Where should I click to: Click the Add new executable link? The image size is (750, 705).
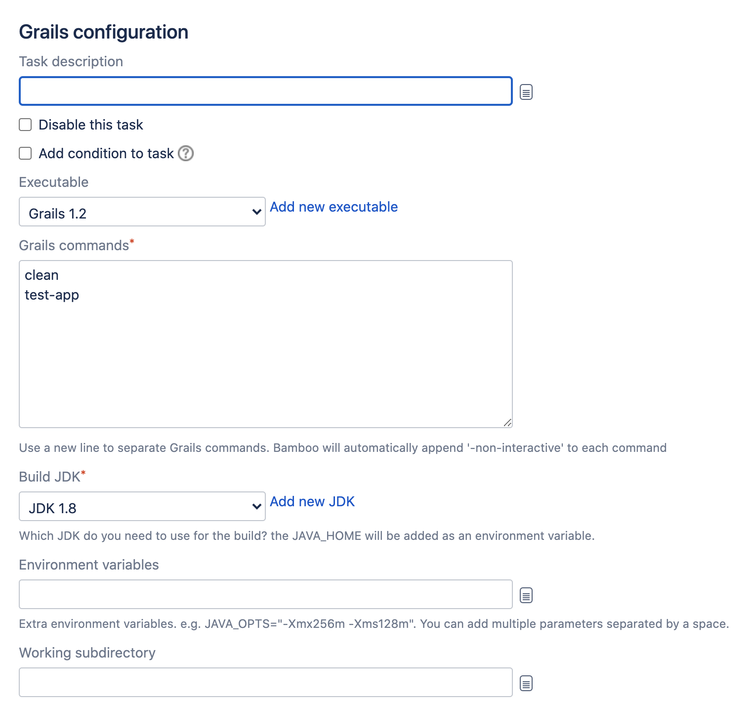pyautogui.click(x=334, y=207)
